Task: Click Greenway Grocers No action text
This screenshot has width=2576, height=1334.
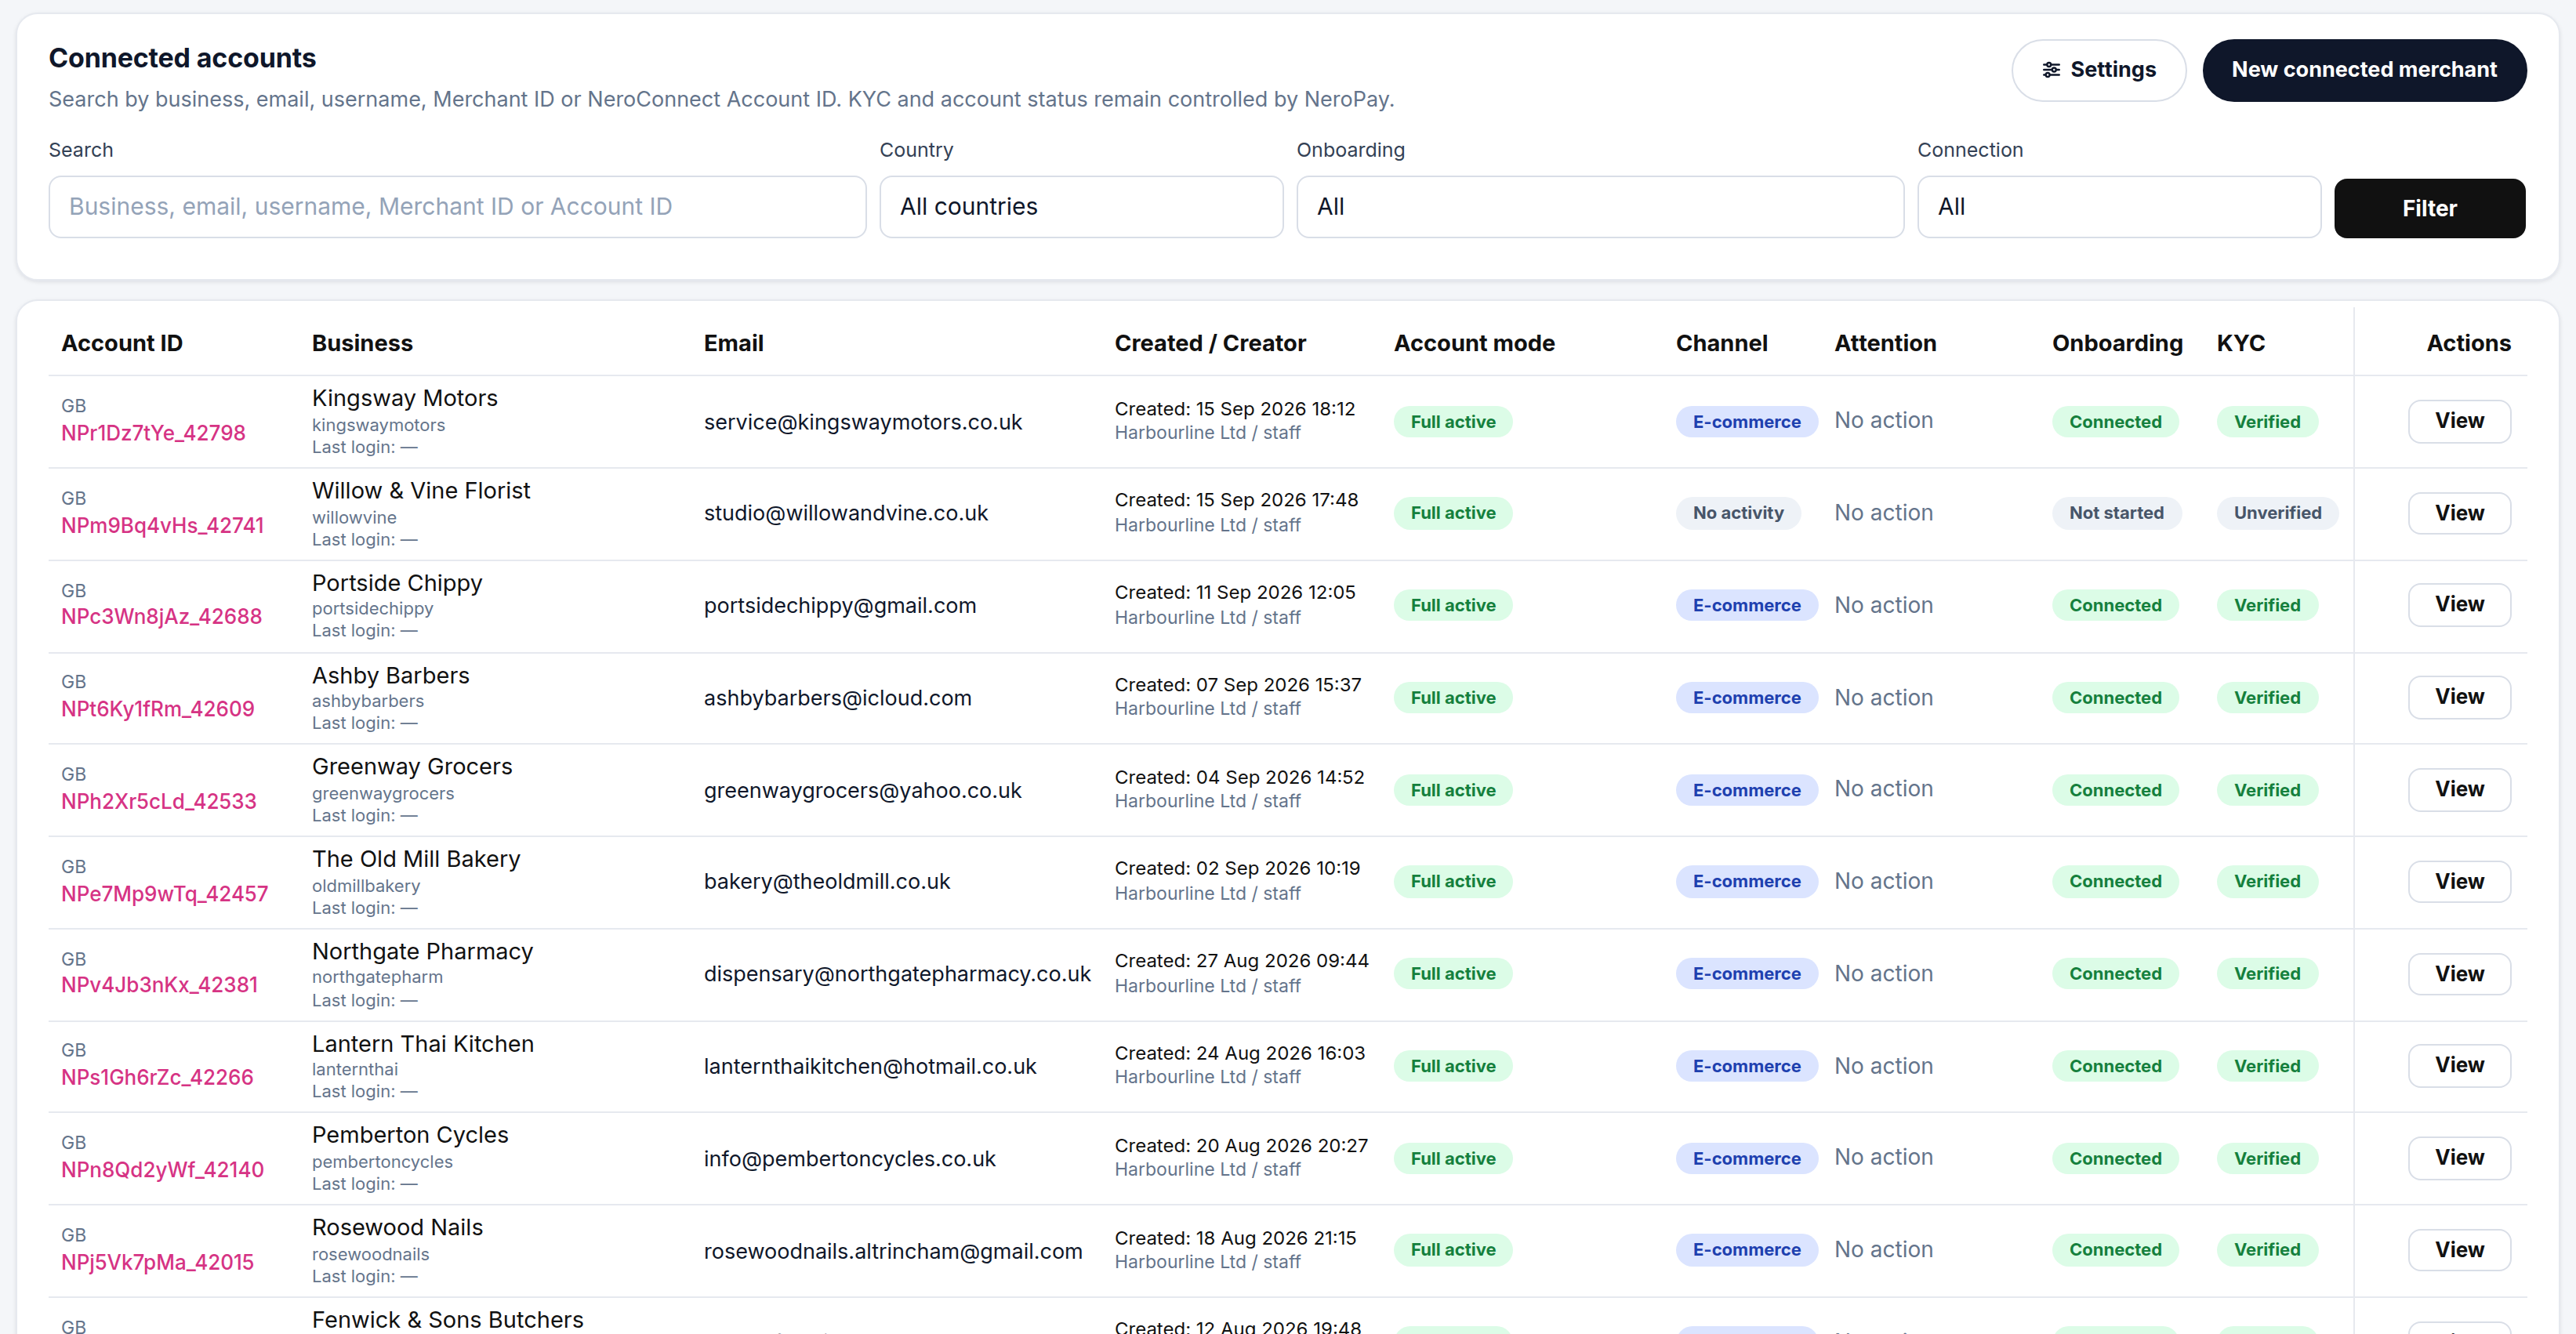Action: tap(1883, 789)
